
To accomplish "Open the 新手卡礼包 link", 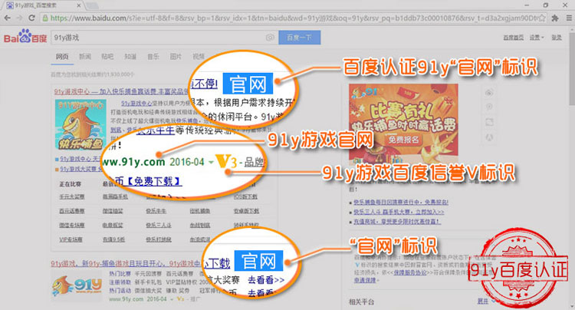I will click(148, 282).
